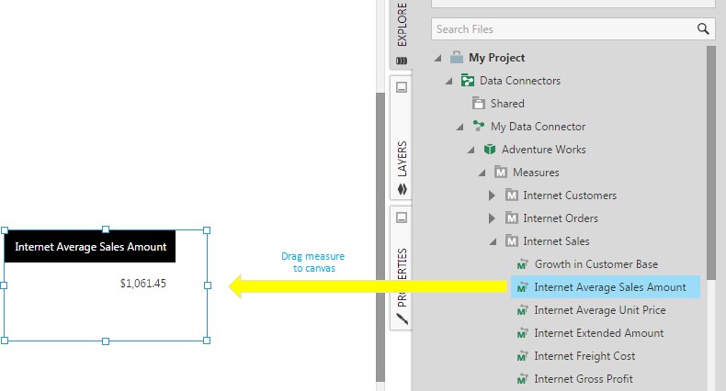Select Growth in Customer Base measure
Viewport: 726px width, 391px height.
pyautogui.click(x=596, y=264)
